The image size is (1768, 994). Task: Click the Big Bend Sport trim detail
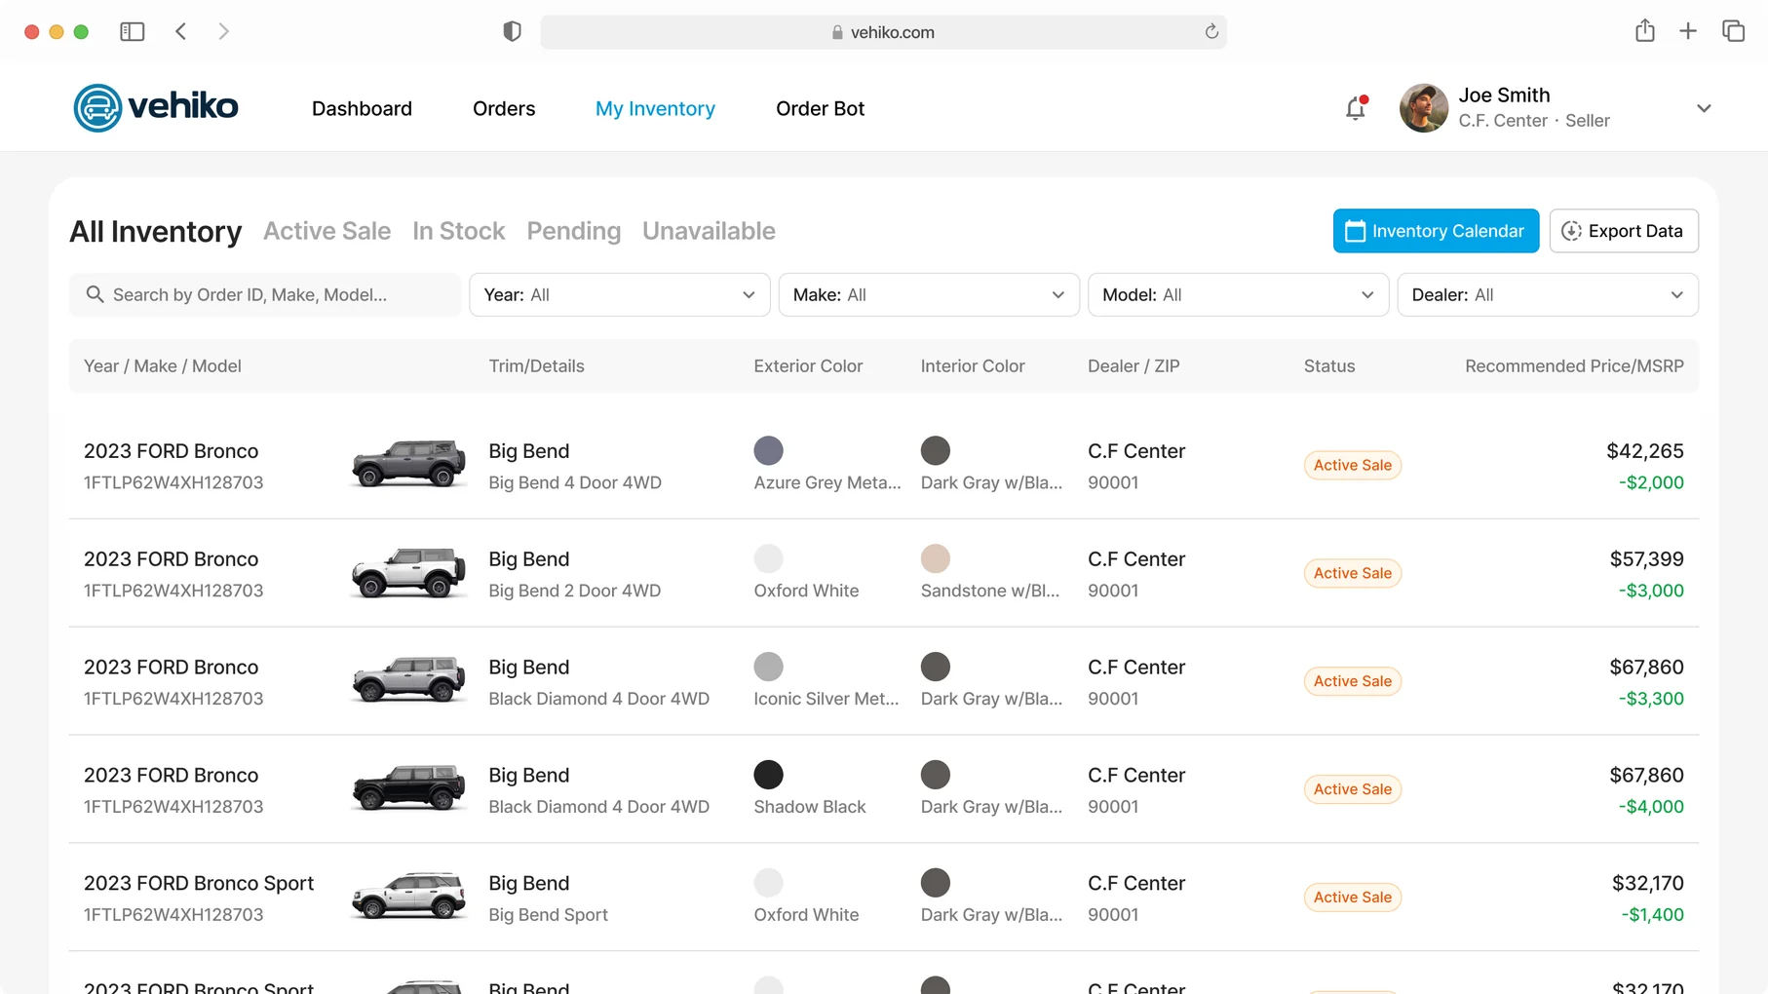548,915
